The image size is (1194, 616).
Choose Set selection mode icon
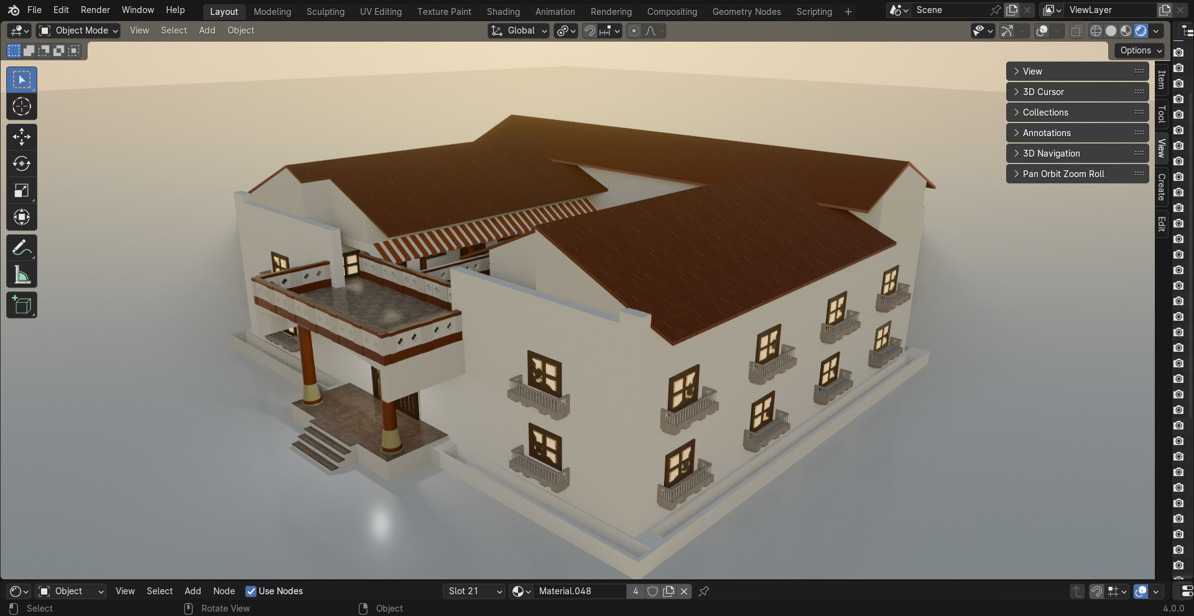(14, 51)
